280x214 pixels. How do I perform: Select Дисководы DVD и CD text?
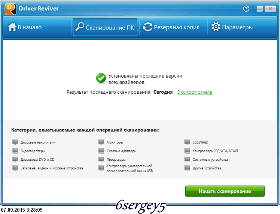point(37,160)
